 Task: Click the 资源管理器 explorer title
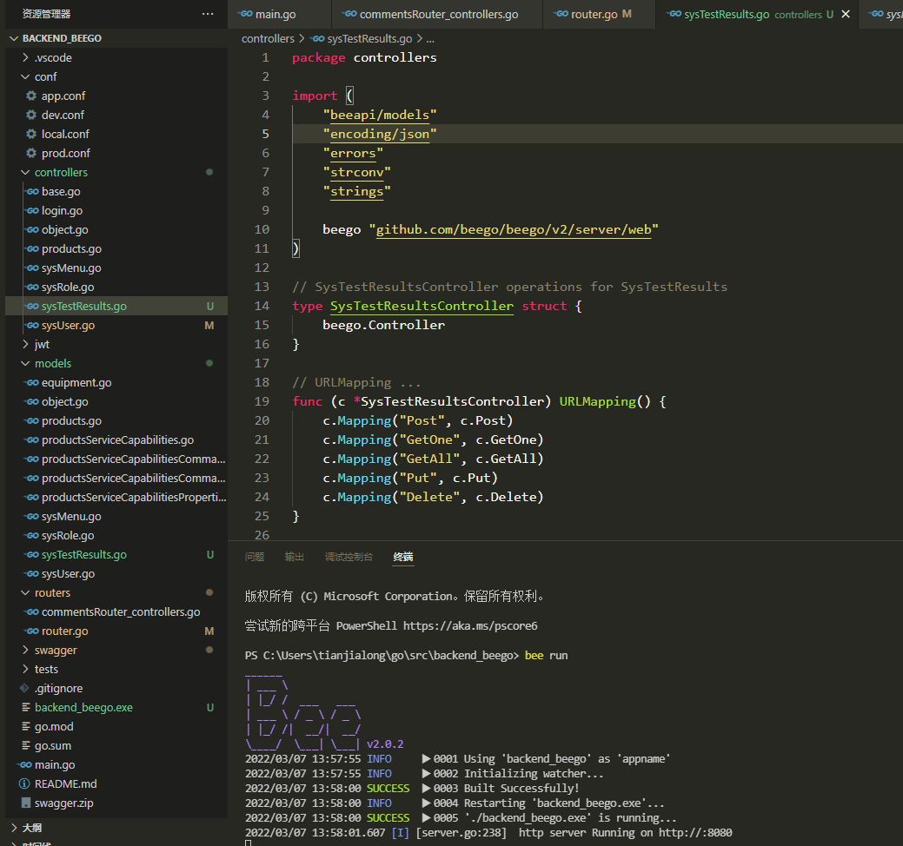46,14
